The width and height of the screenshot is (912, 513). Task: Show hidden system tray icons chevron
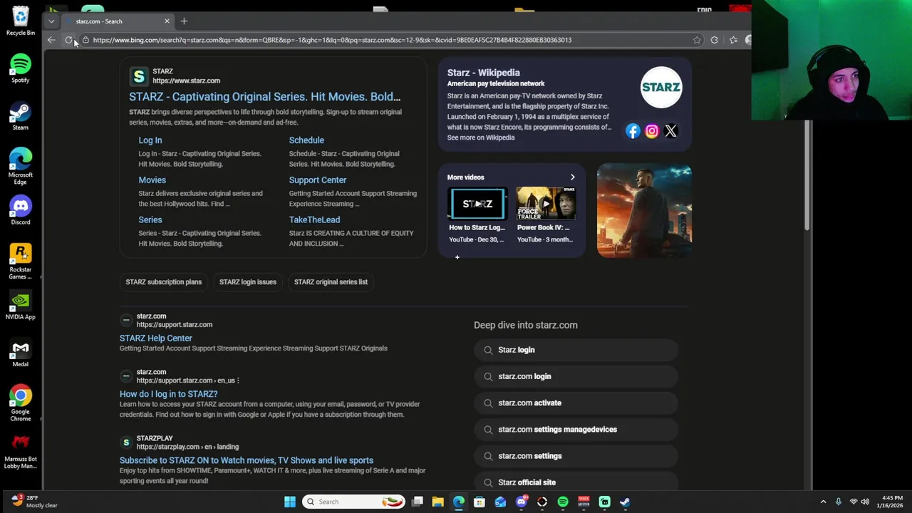[823, 502]
